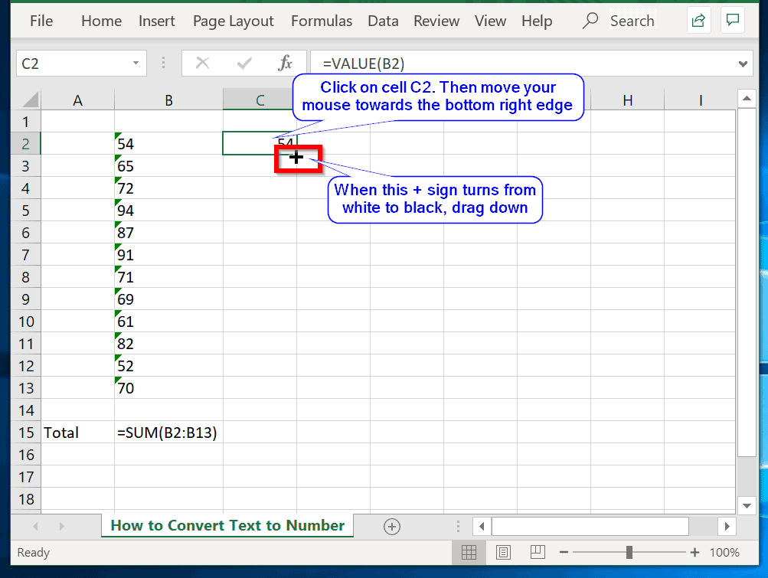The height and width of the screenshot is (578, 768).
Task: Open the Share icon near the top right
Action: point(698,20)
